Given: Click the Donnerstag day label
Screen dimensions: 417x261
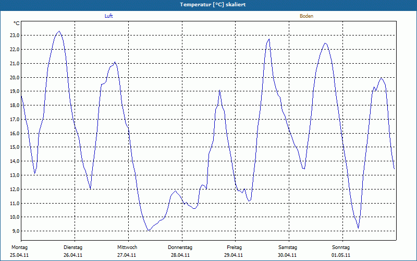Looking at the screenshot, I should (x=180, y=247).
